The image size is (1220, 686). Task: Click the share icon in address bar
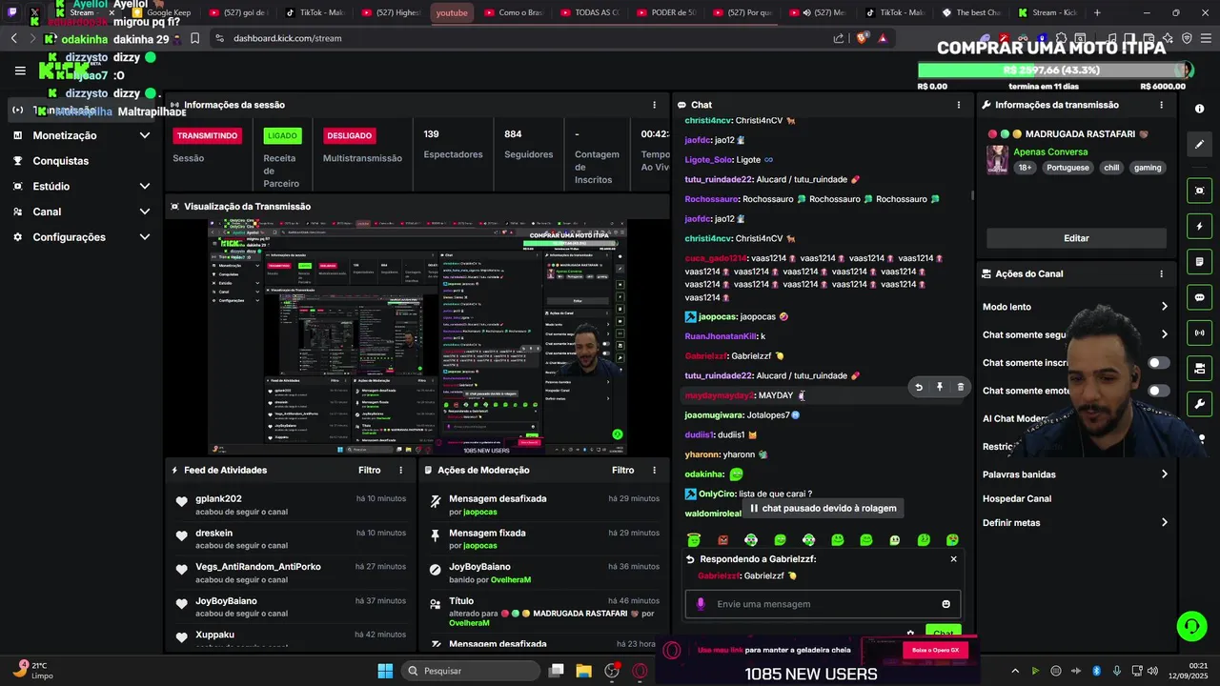[839, 38]
